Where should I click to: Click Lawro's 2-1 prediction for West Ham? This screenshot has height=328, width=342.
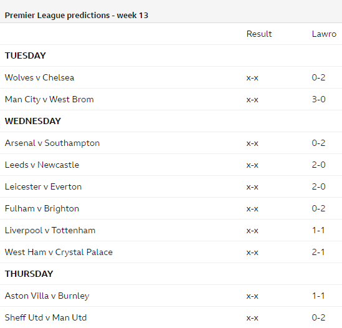318,252
